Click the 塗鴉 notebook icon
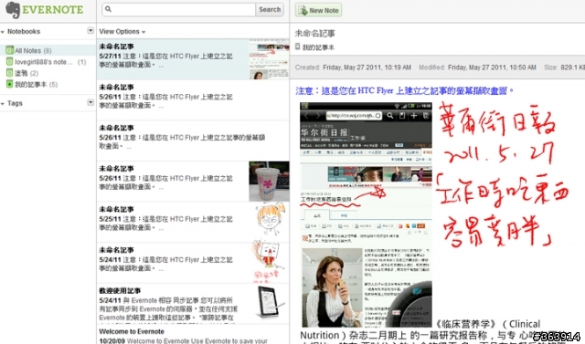Screen dimensions: 585x344 [9, 73]
